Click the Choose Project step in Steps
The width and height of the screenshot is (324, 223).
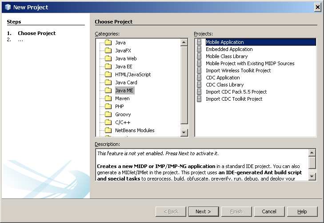click(36, 33)
